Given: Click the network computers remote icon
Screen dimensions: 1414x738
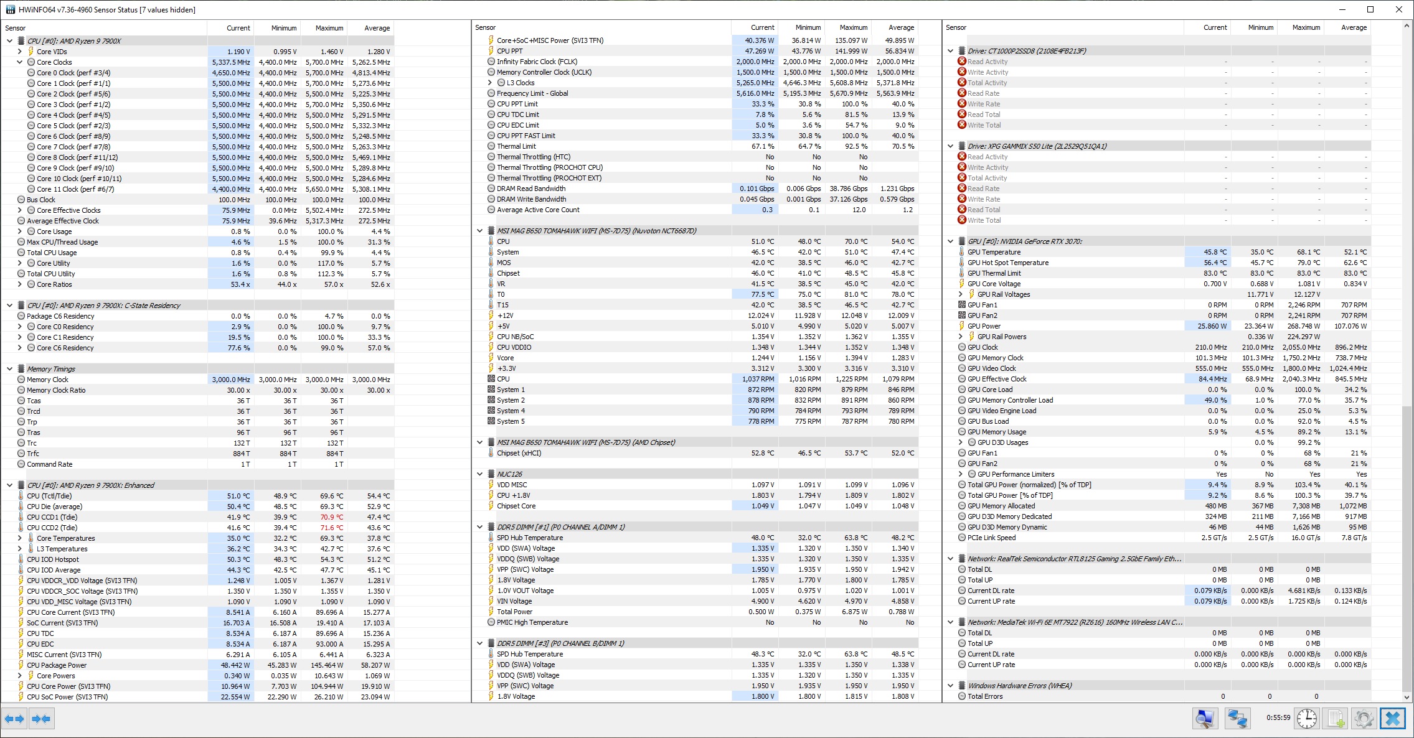Looking at the screenshot, I should click(x=1237, y=719).
